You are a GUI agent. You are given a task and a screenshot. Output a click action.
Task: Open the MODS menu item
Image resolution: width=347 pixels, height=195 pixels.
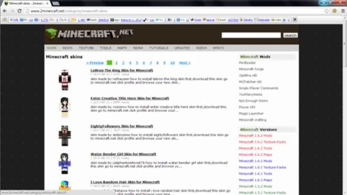(x=67, y=48)
